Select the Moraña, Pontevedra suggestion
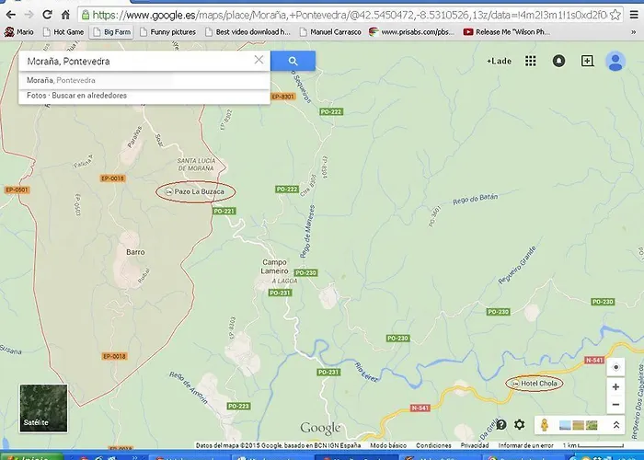The image size is (644, 460). point(61,81)
